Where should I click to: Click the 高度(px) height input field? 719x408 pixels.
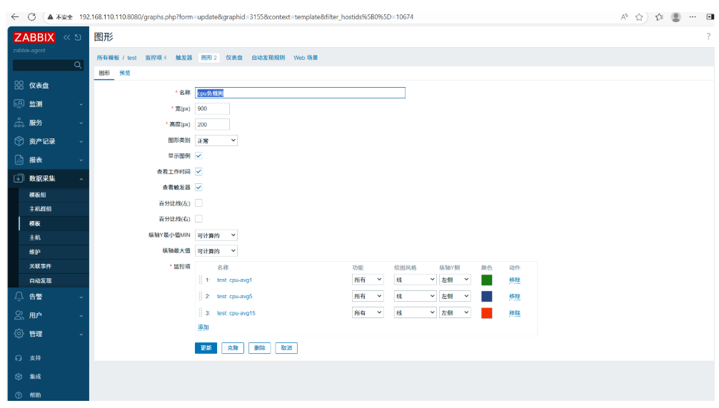pyautogui.click(x=212, y=125)
